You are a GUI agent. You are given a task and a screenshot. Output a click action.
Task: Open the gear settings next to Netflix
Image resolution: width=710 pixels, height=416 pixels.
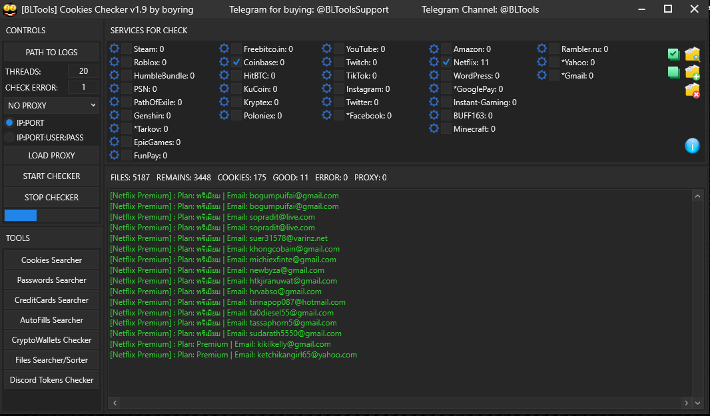434,61
